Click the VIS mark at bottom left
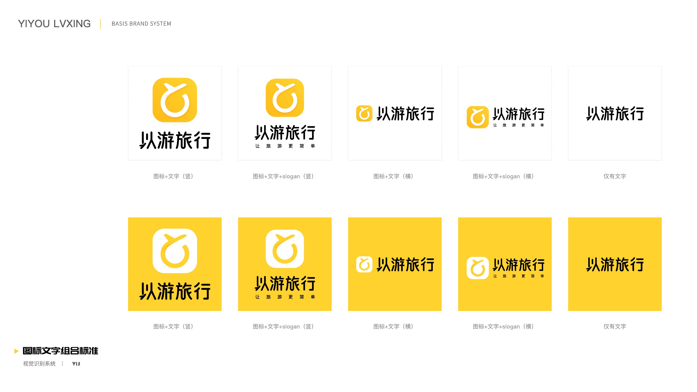 (76, 364)
